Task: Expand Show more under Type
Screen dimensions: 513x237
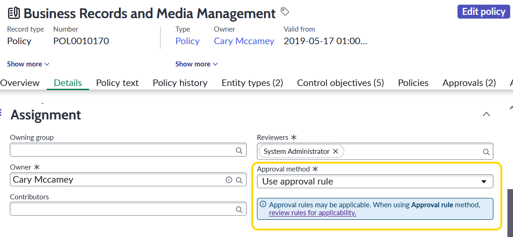Action: [x=197, y=64]
